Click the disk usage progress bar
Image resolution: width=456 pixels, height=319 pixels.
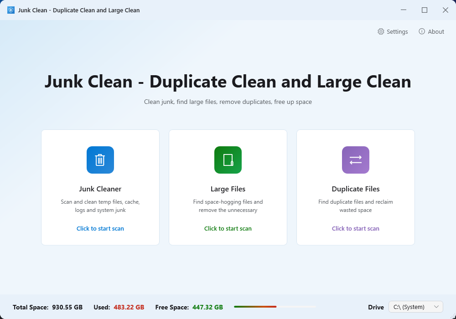[x=275, y=307]
